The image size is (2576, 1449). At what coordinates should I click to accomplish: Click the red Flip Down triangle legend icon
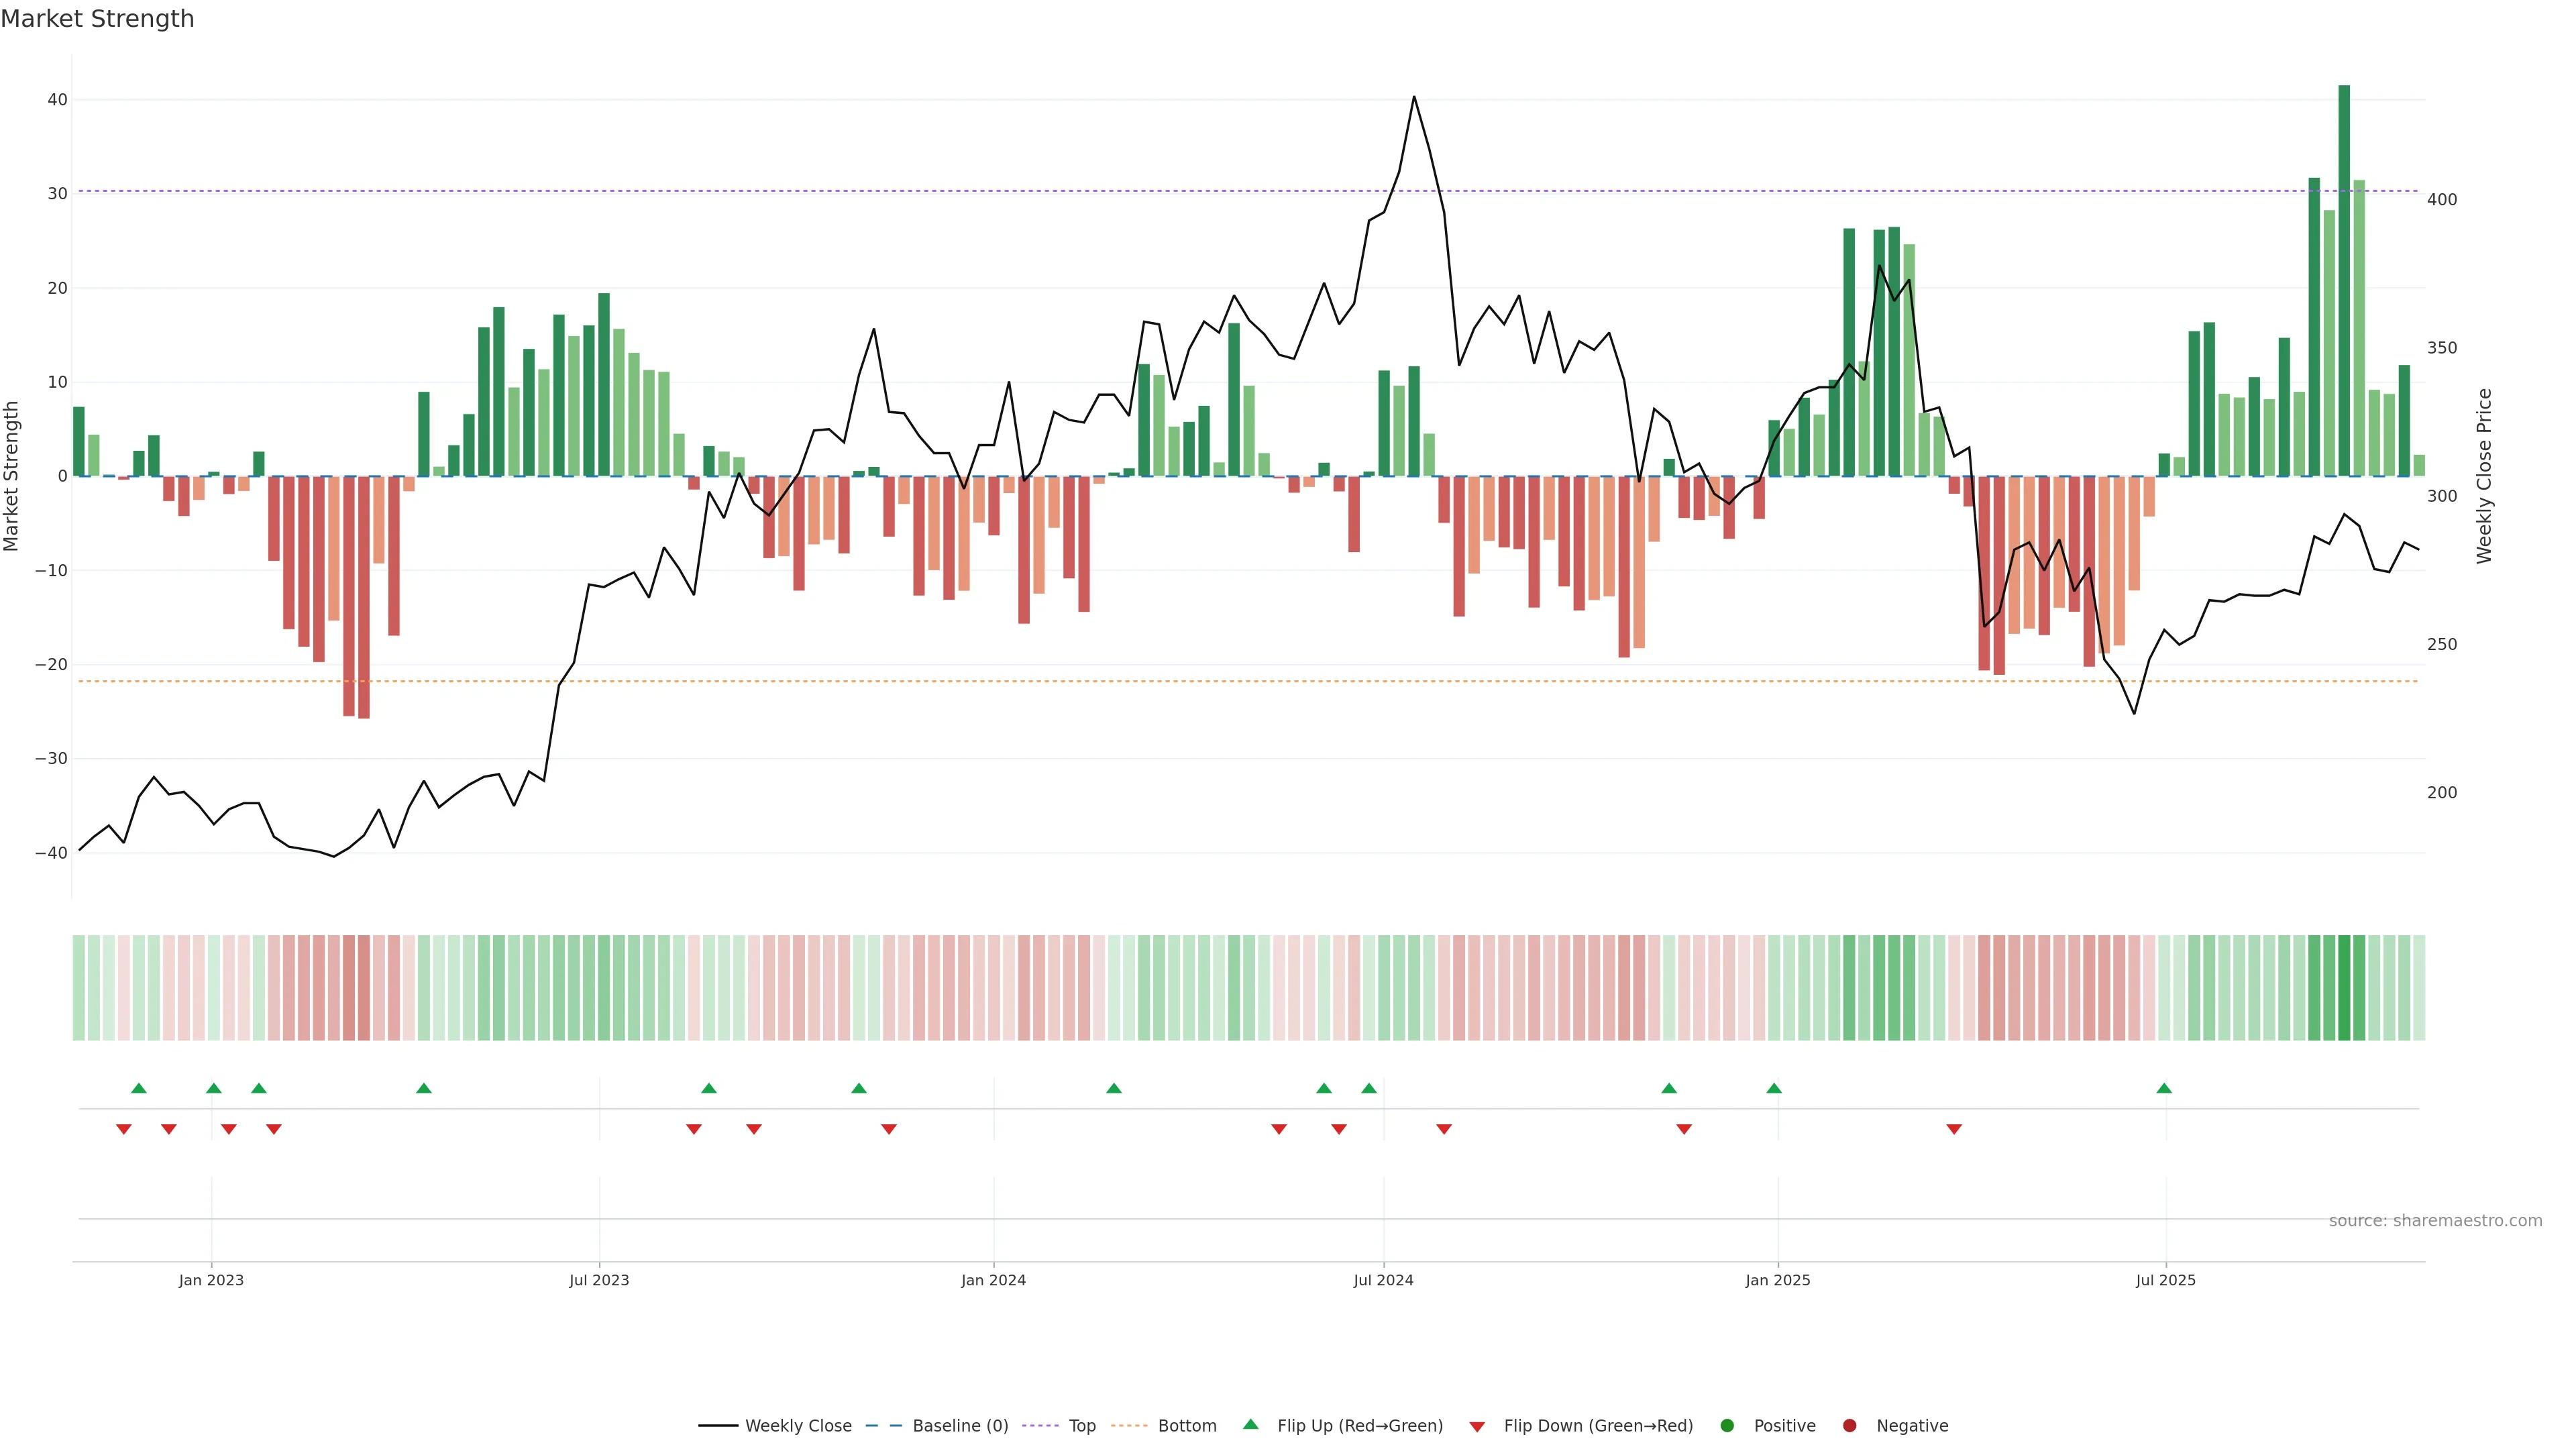[1477, 1426]
